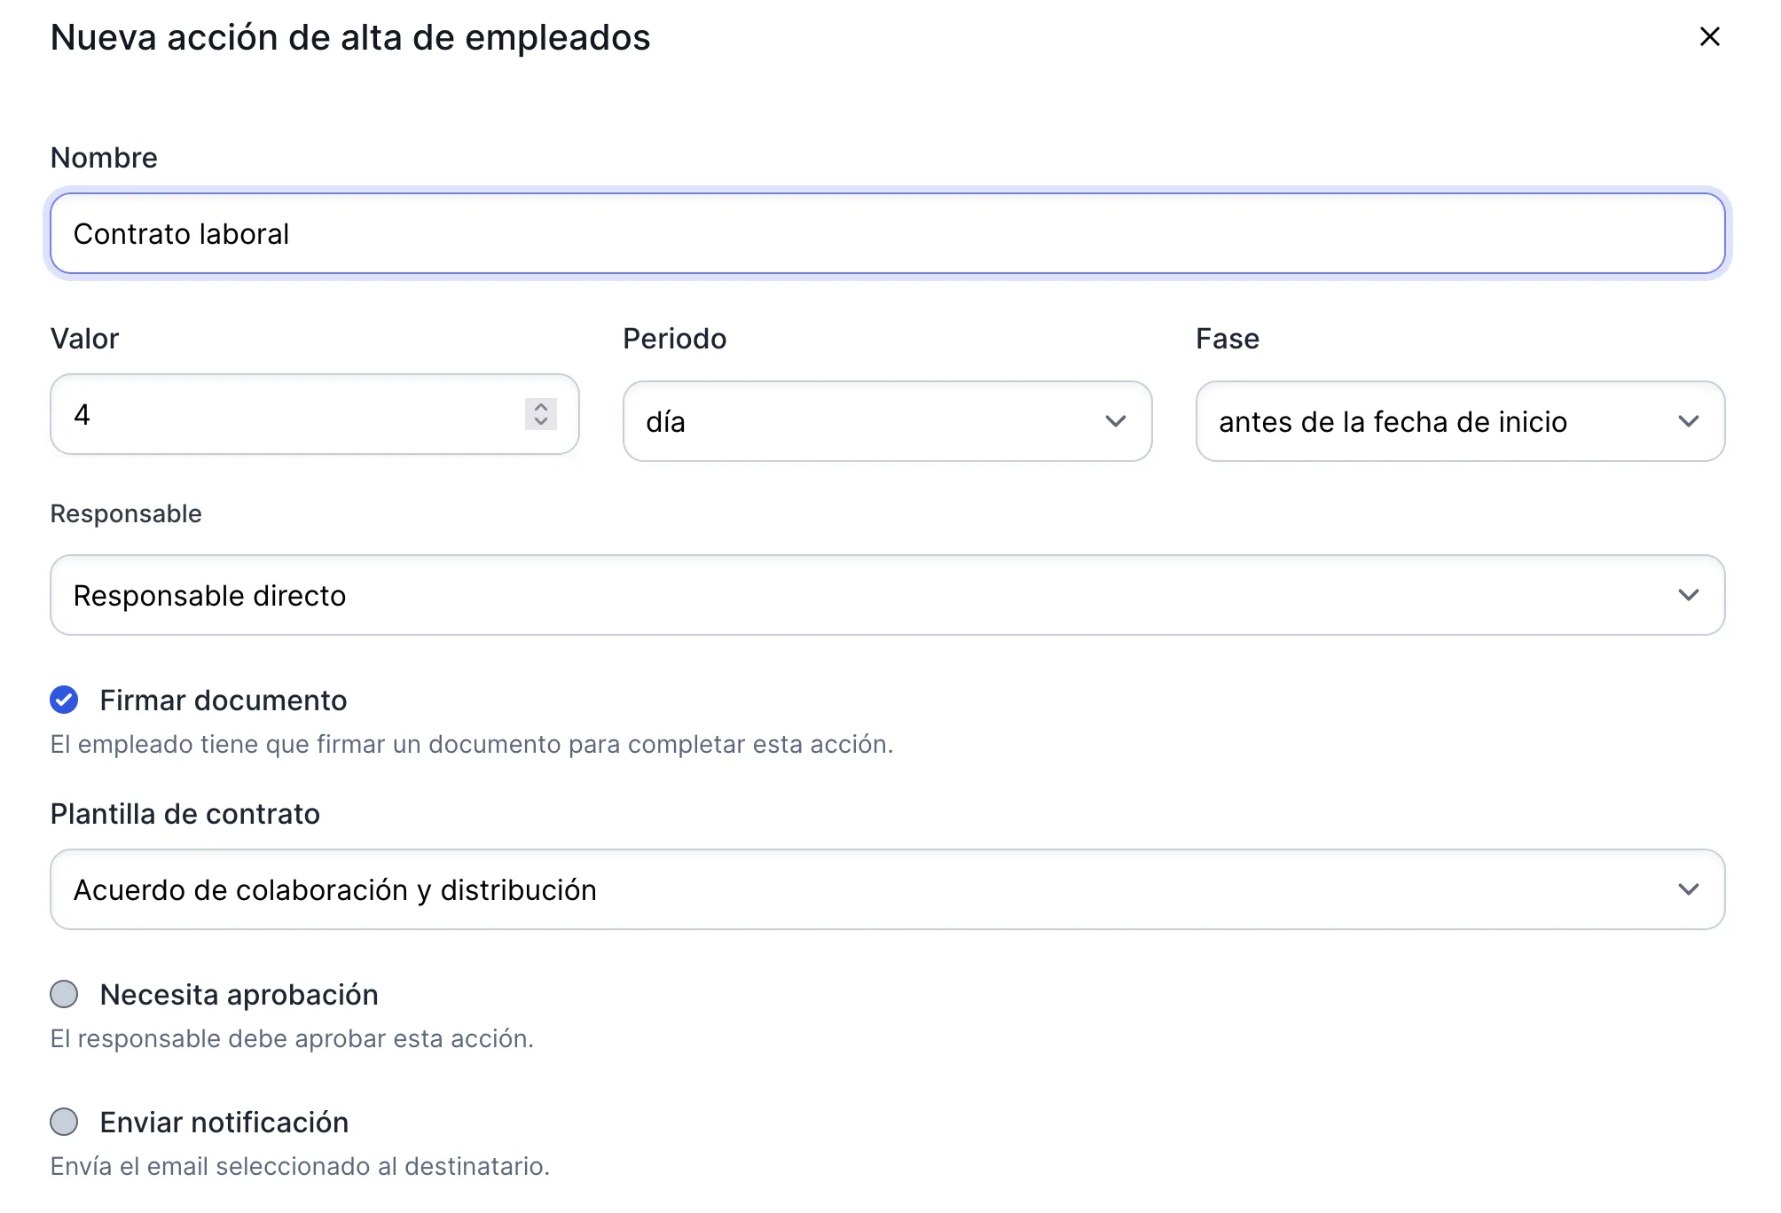This screenshot has width=1781, height=1213.
Task: Expand the Responsable directo dropdown
Action: 869,596
